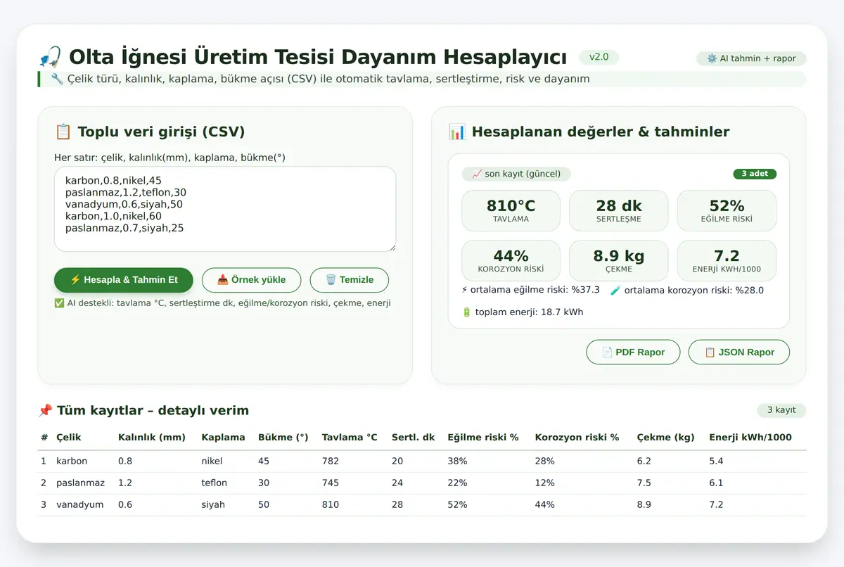Click the 38% eğilme riski cell
The height and width of the screenshot is (567, 844).
pos(457,461)
